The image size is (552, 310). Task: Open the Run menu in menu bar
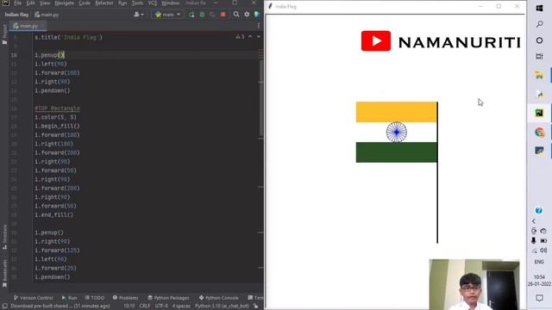click(x=122, y=3)
